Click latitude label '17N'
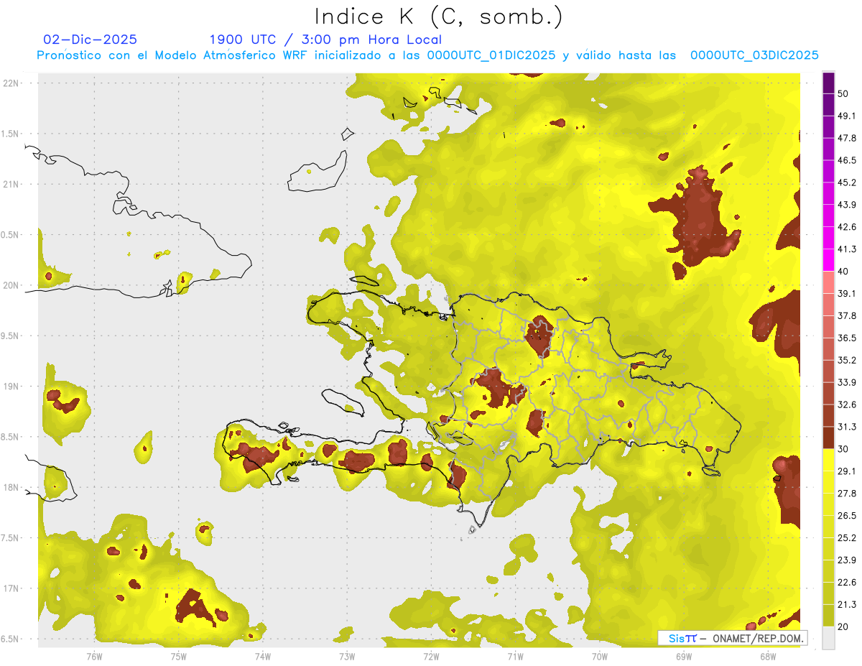 point(11,588)
